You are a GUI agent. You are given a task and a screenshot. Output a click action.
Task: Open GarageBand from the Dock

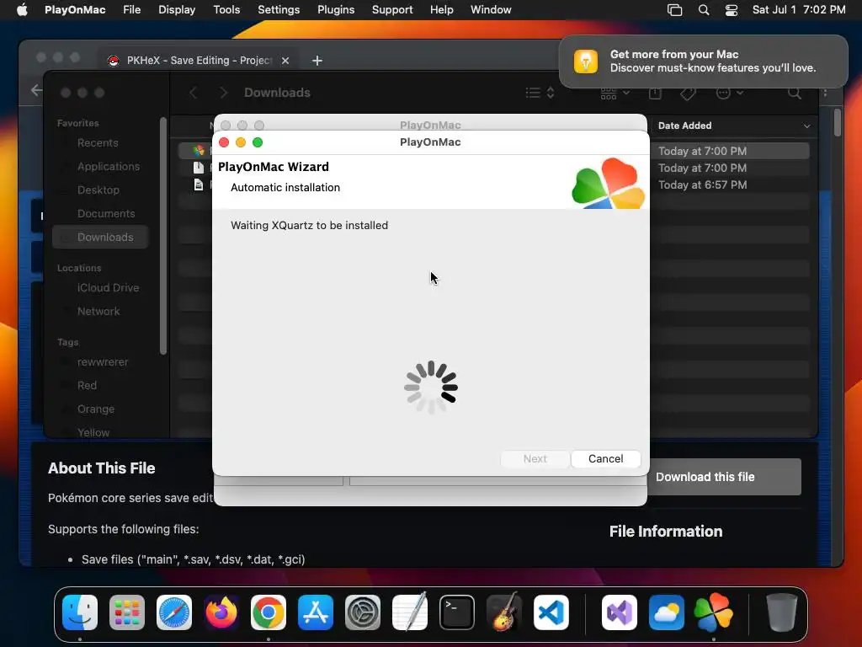point(504,612)
